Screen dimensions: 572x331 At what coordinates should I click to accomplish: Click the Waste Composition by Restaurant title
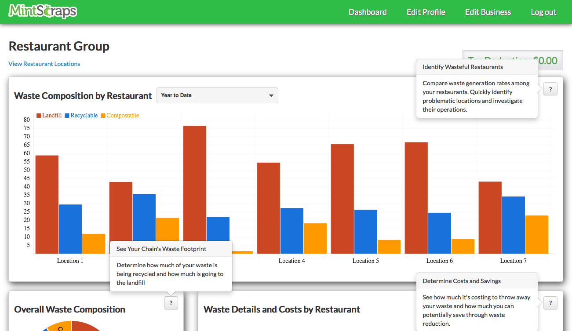(83, 95)
